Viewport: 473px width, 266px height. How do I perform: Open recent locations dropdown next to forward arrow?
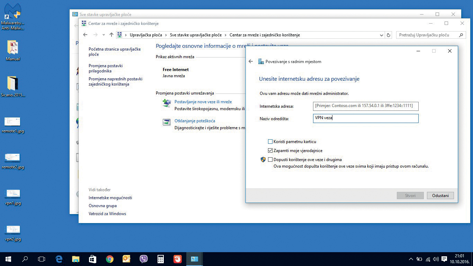(104, 35)
